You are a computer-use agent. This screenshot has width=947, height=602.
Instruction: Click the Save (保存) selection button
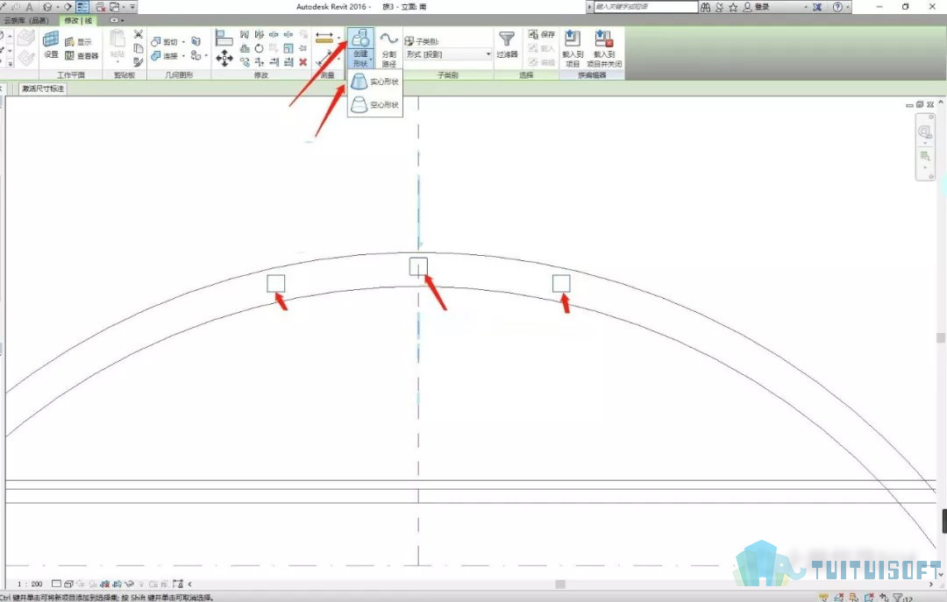click(542, 34)
